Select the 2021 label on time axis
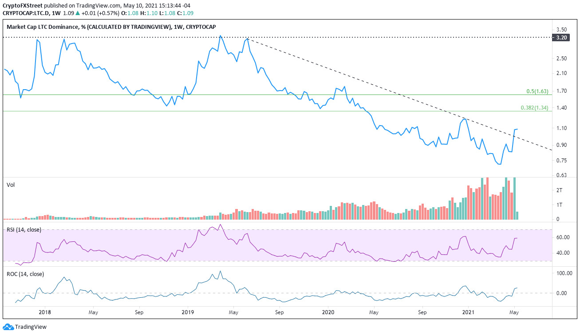This screenshot has height=335, width=580. [467, 312]
